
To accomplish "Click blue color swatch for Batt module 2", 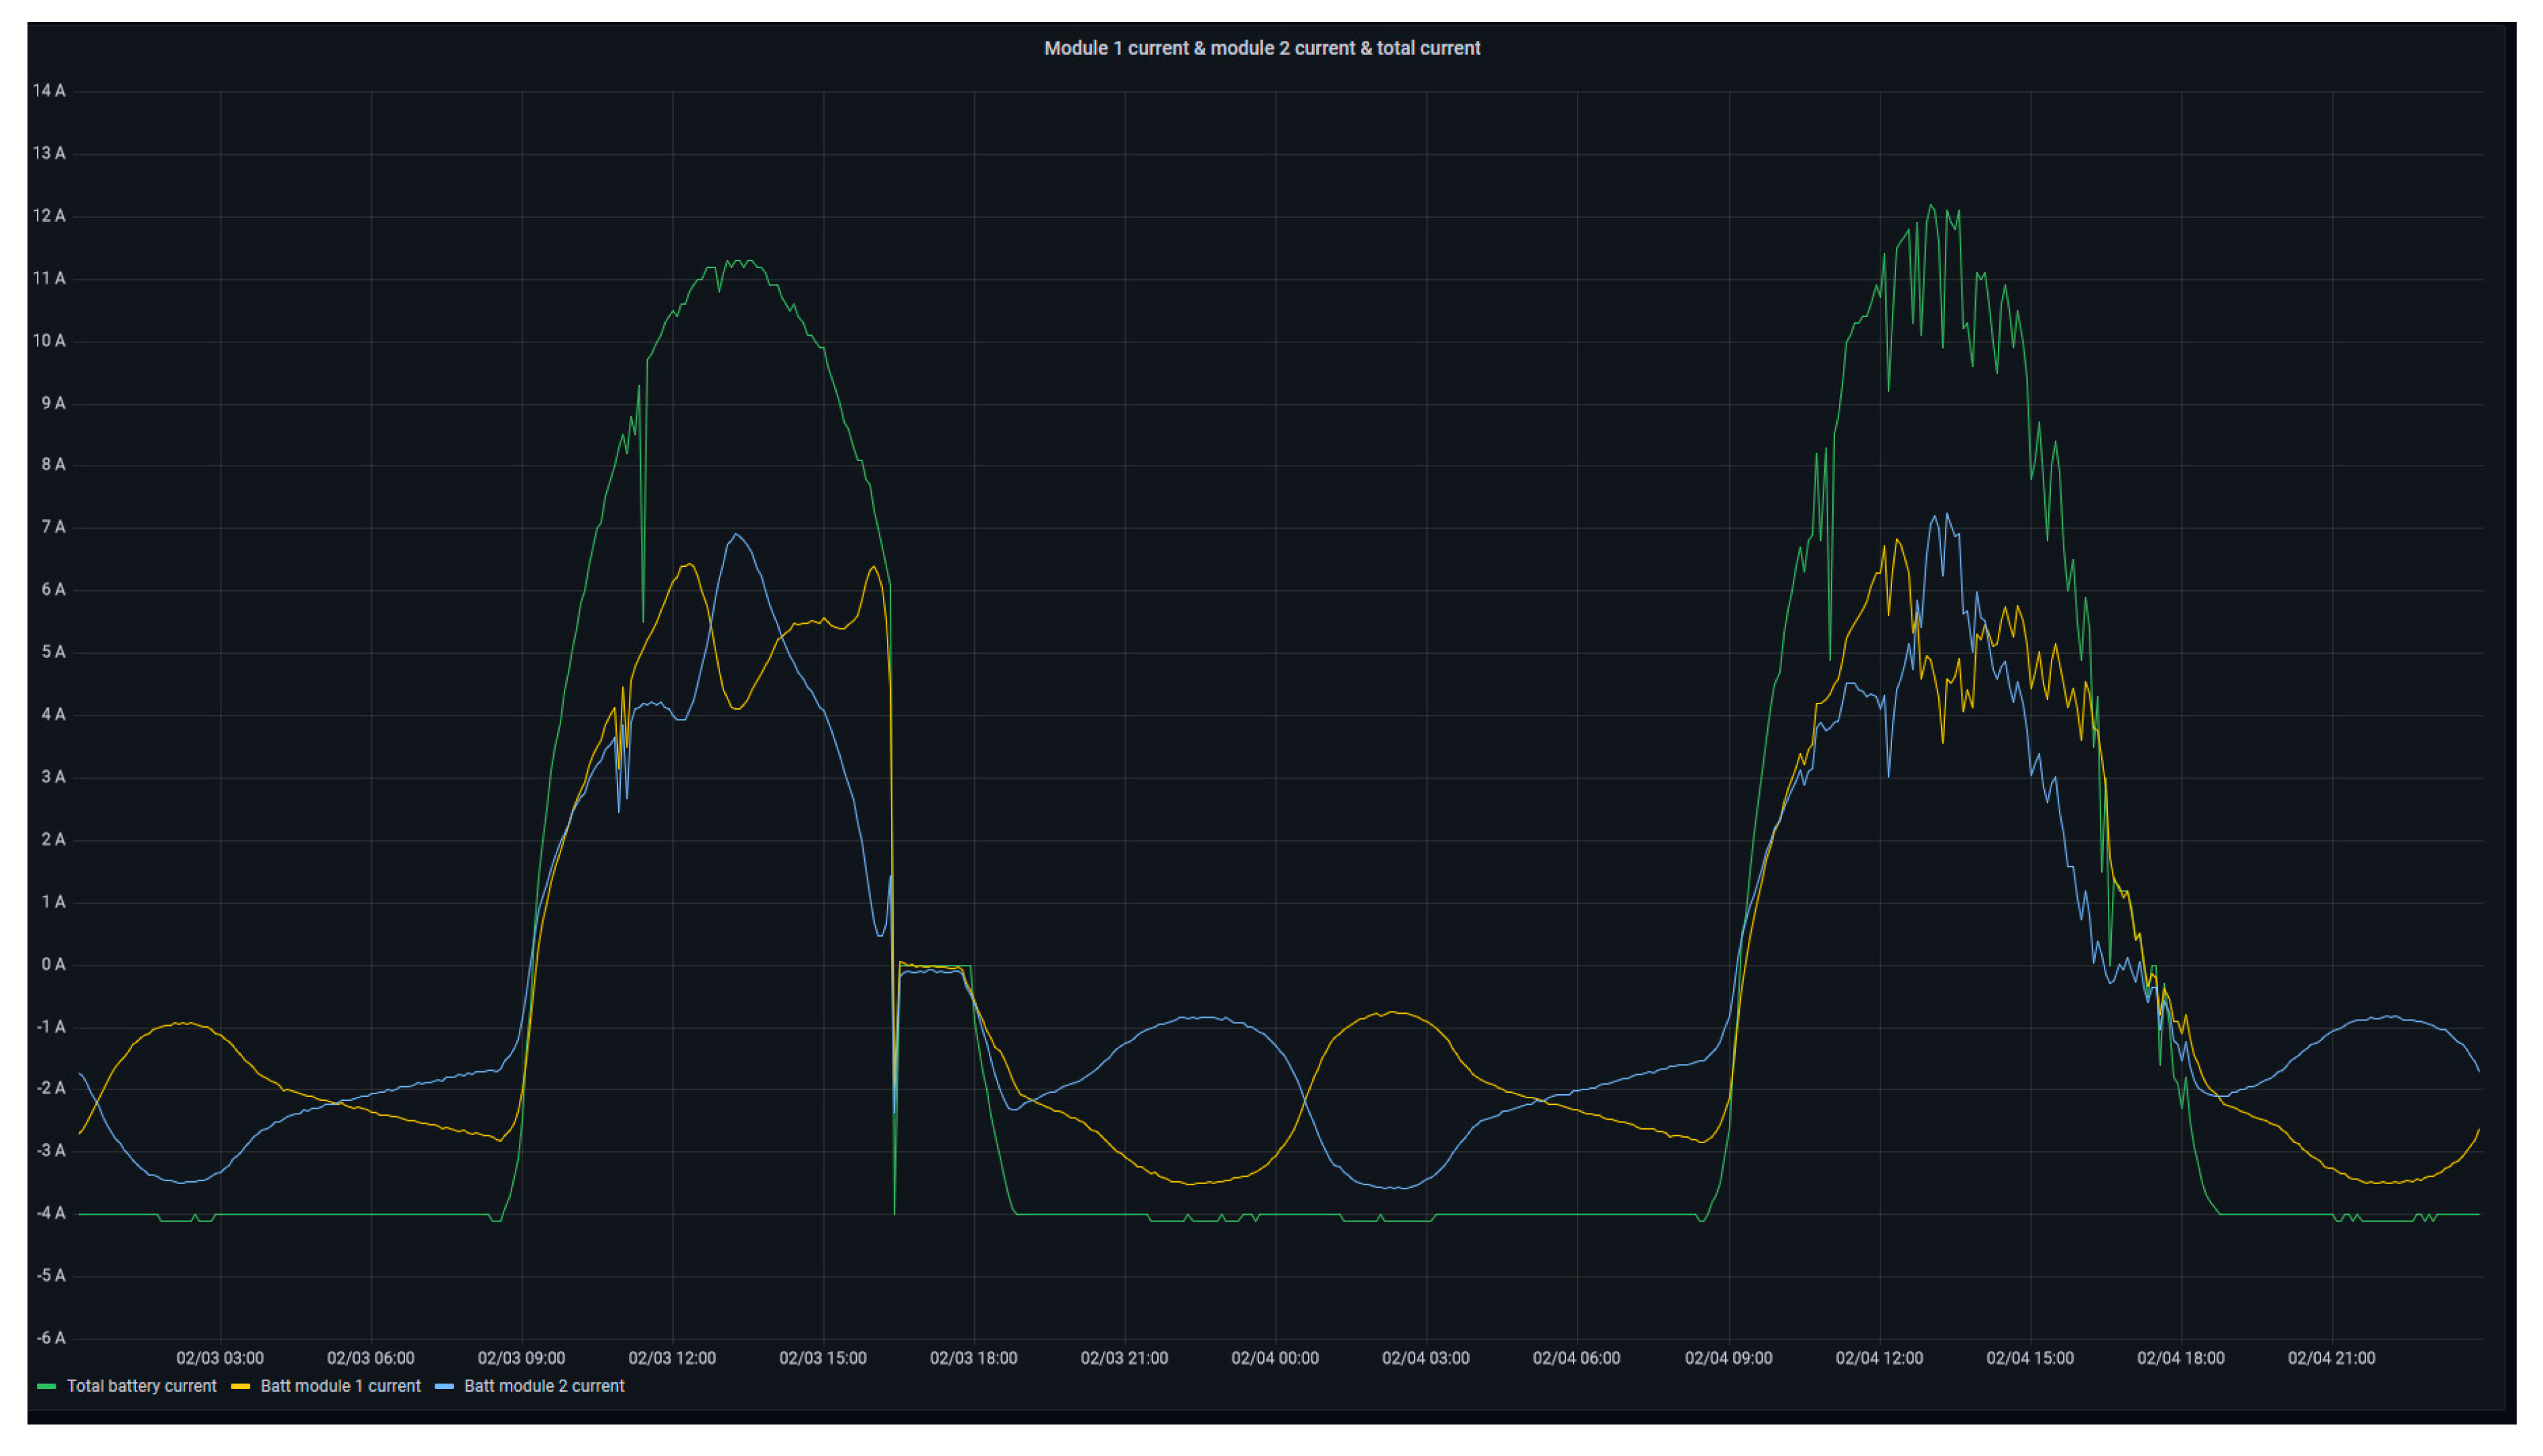I will point(445,1387).
